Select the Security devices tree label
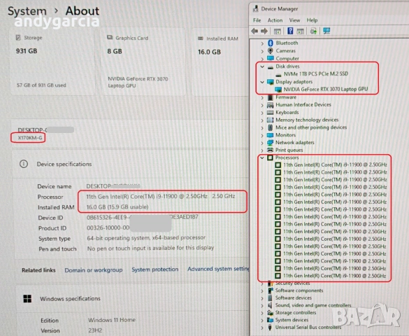The image size is (409, 336). click(292, 283)
